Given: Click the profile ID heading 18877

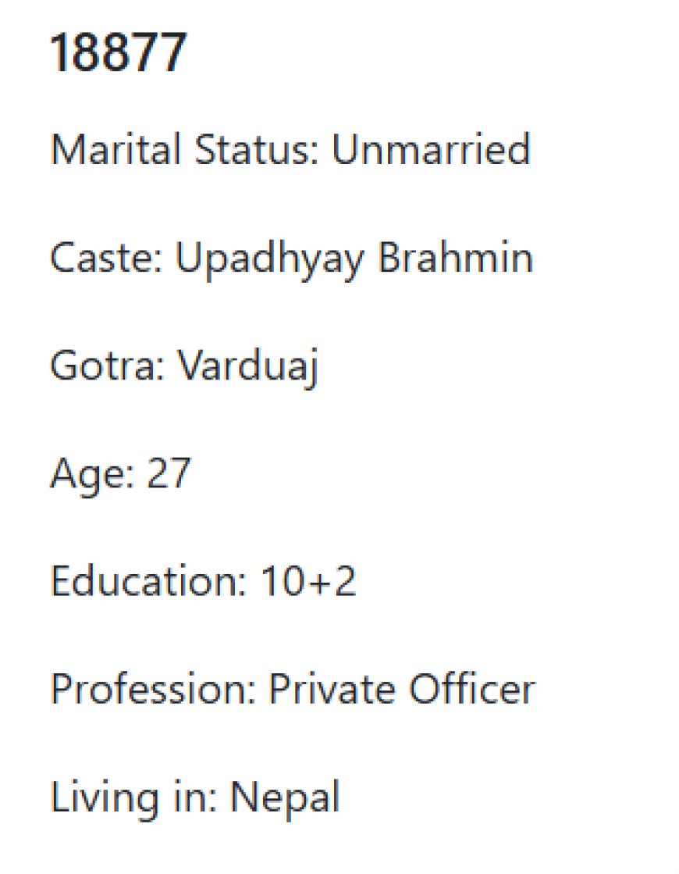Looking at the screenshot, I should click(x=118, y=53).
